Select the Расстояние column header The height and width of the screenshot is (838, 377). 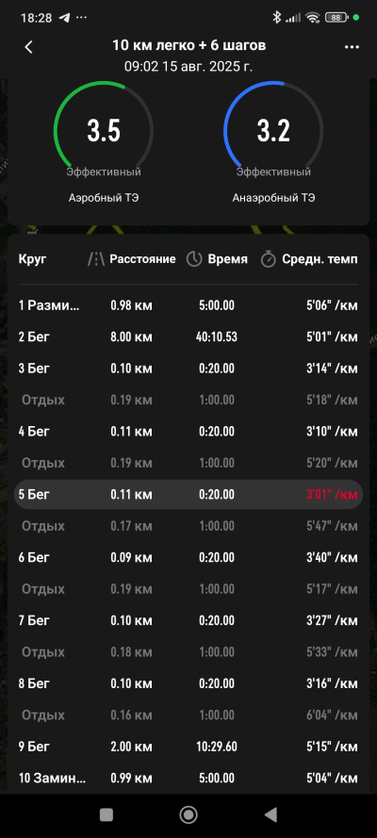[142, 259]
